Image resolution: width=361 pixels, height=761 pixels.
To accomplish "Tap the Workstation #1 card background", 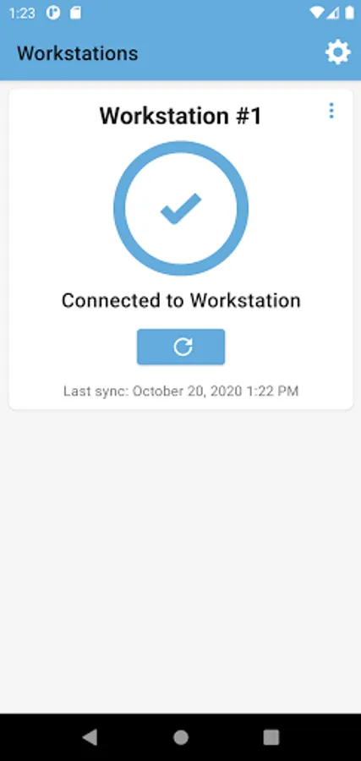I will pyautogui.click(x=181, y=249).
